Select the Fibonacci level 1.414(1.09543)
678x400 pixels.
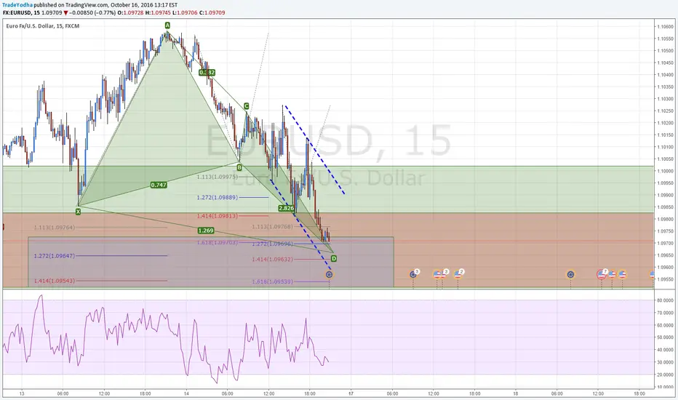pos(55,281)
